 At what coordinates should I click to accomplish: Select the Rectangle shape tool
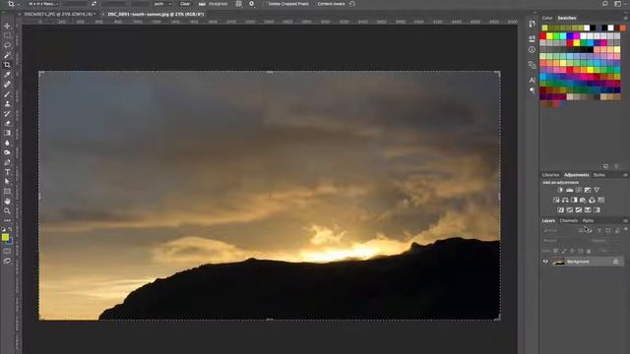coord(7,192)
